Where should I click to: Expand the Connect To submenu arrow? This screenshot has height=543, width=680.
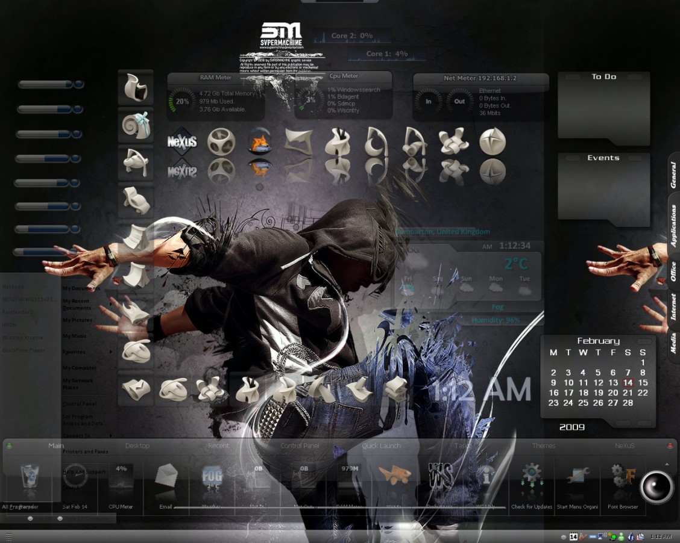point(111,435)
